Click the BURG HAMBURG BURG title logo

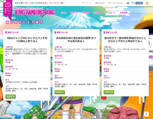pyautogui.click(x=35, y=11)
